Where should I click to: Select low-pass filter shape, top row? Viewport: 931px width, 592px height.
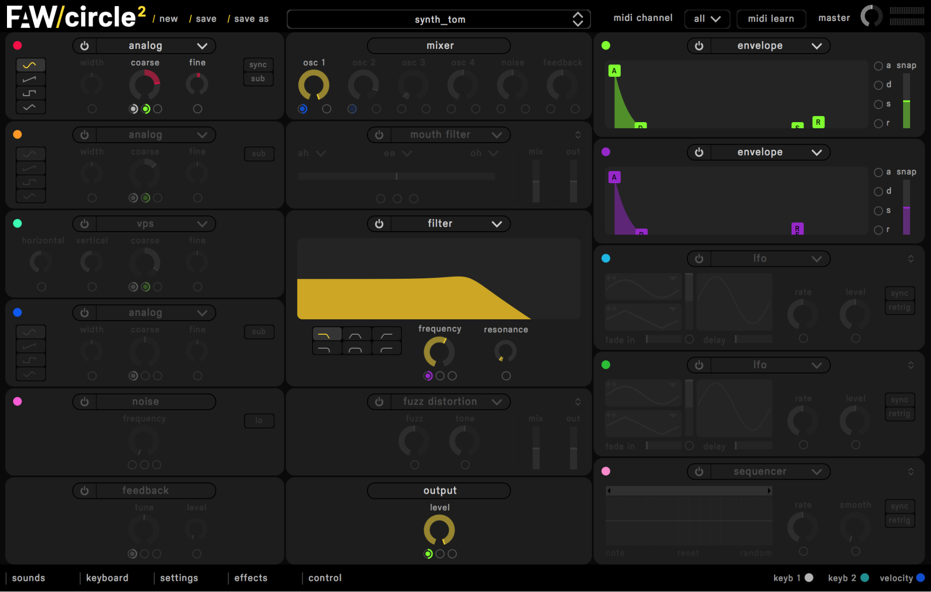point(327,335)
